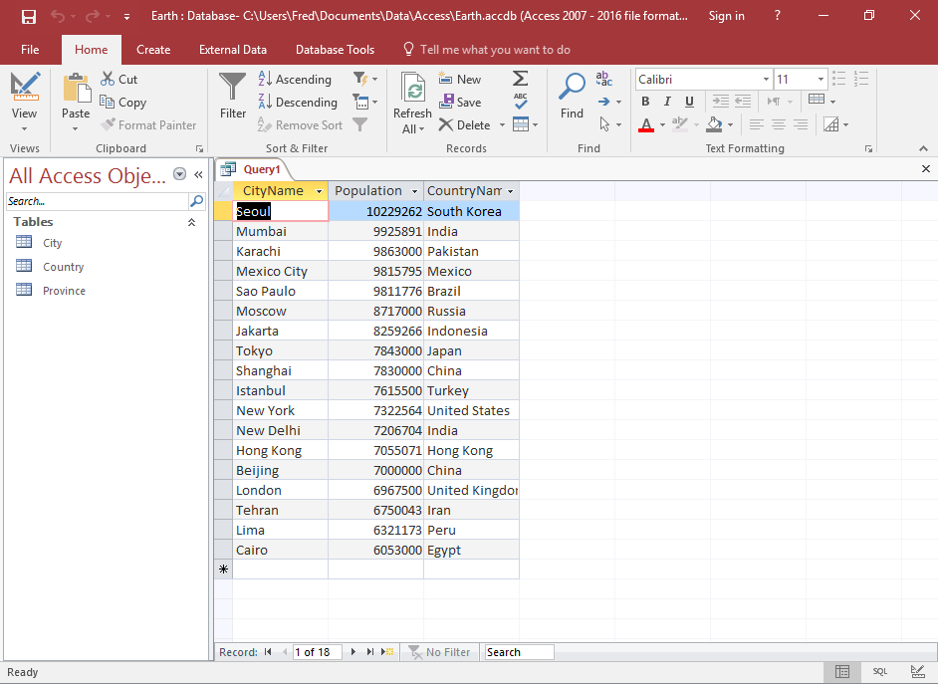Click the font color red swatch button

click(646, 125)
